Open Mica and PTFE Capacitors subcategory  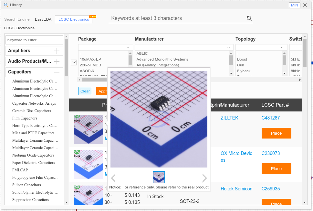(33, 133)
